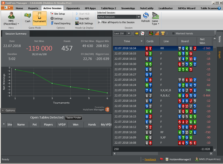This screenshot has width=223, height=164.
Task: Open the help question mark icon
Action: 219,8
